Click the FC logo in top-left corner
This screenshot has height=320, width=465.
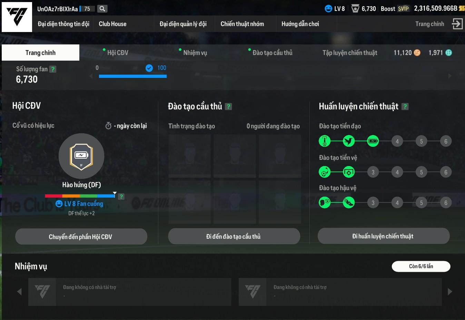pos(17,17)
